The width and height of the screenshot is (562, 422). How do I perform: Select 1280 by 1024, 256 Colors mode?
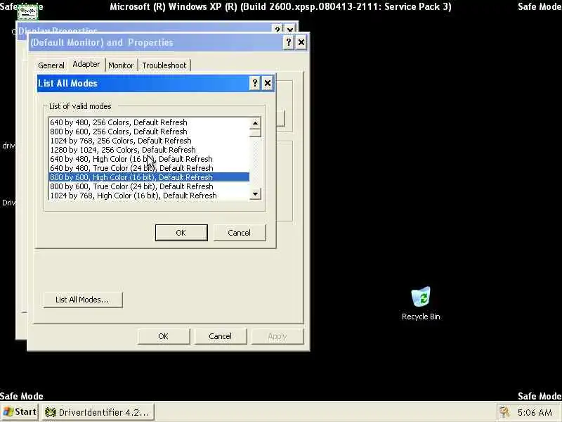tap(149, 150)
